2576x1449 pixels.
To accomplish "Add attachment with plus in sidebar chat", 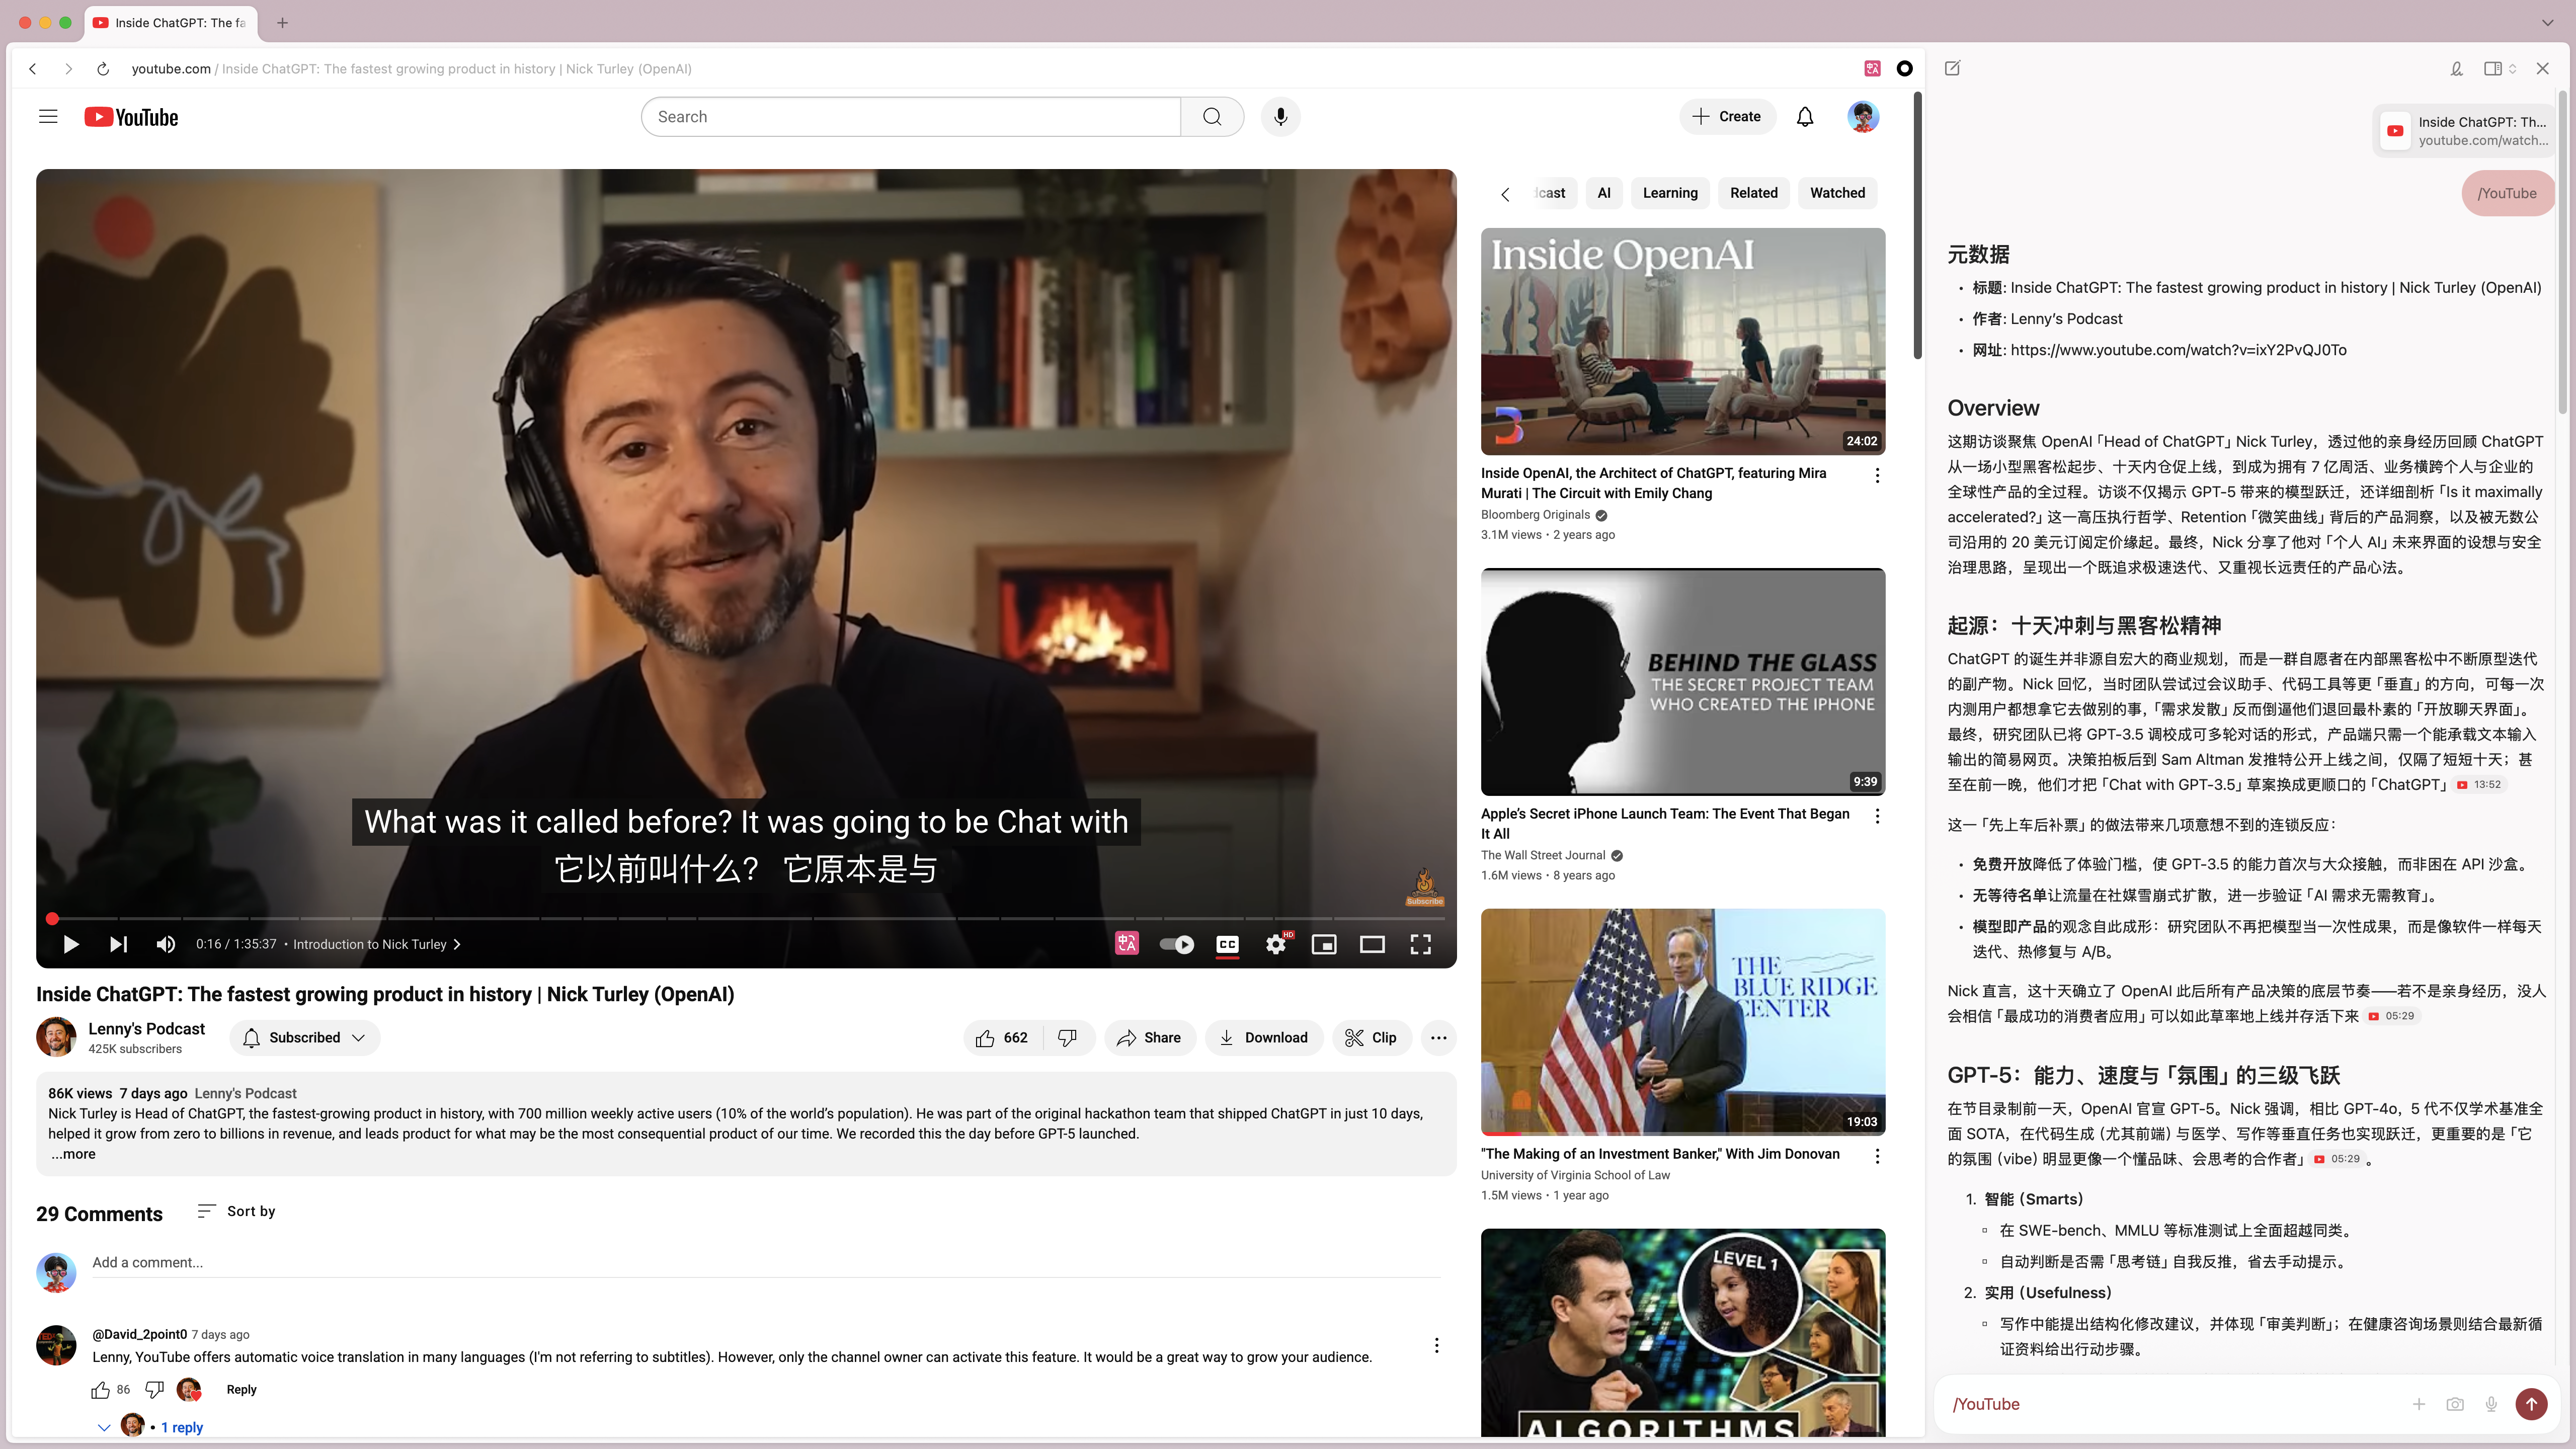I will [x=2419, y=1404].
